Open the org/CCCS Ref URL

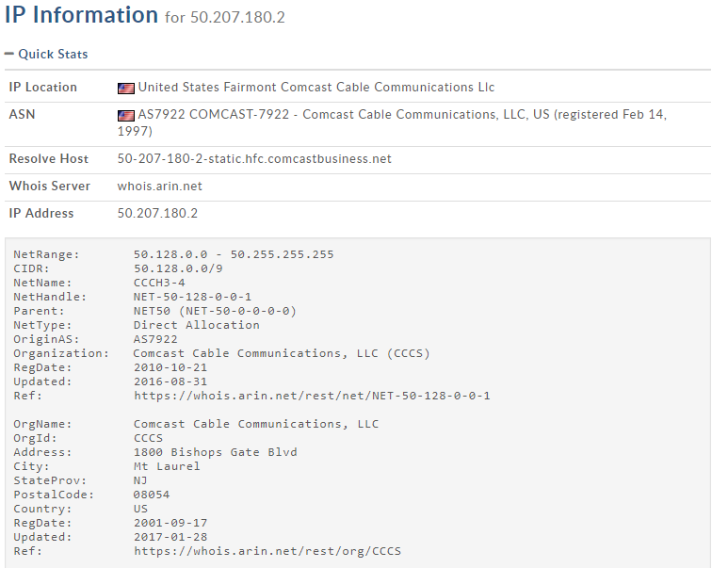268,551
